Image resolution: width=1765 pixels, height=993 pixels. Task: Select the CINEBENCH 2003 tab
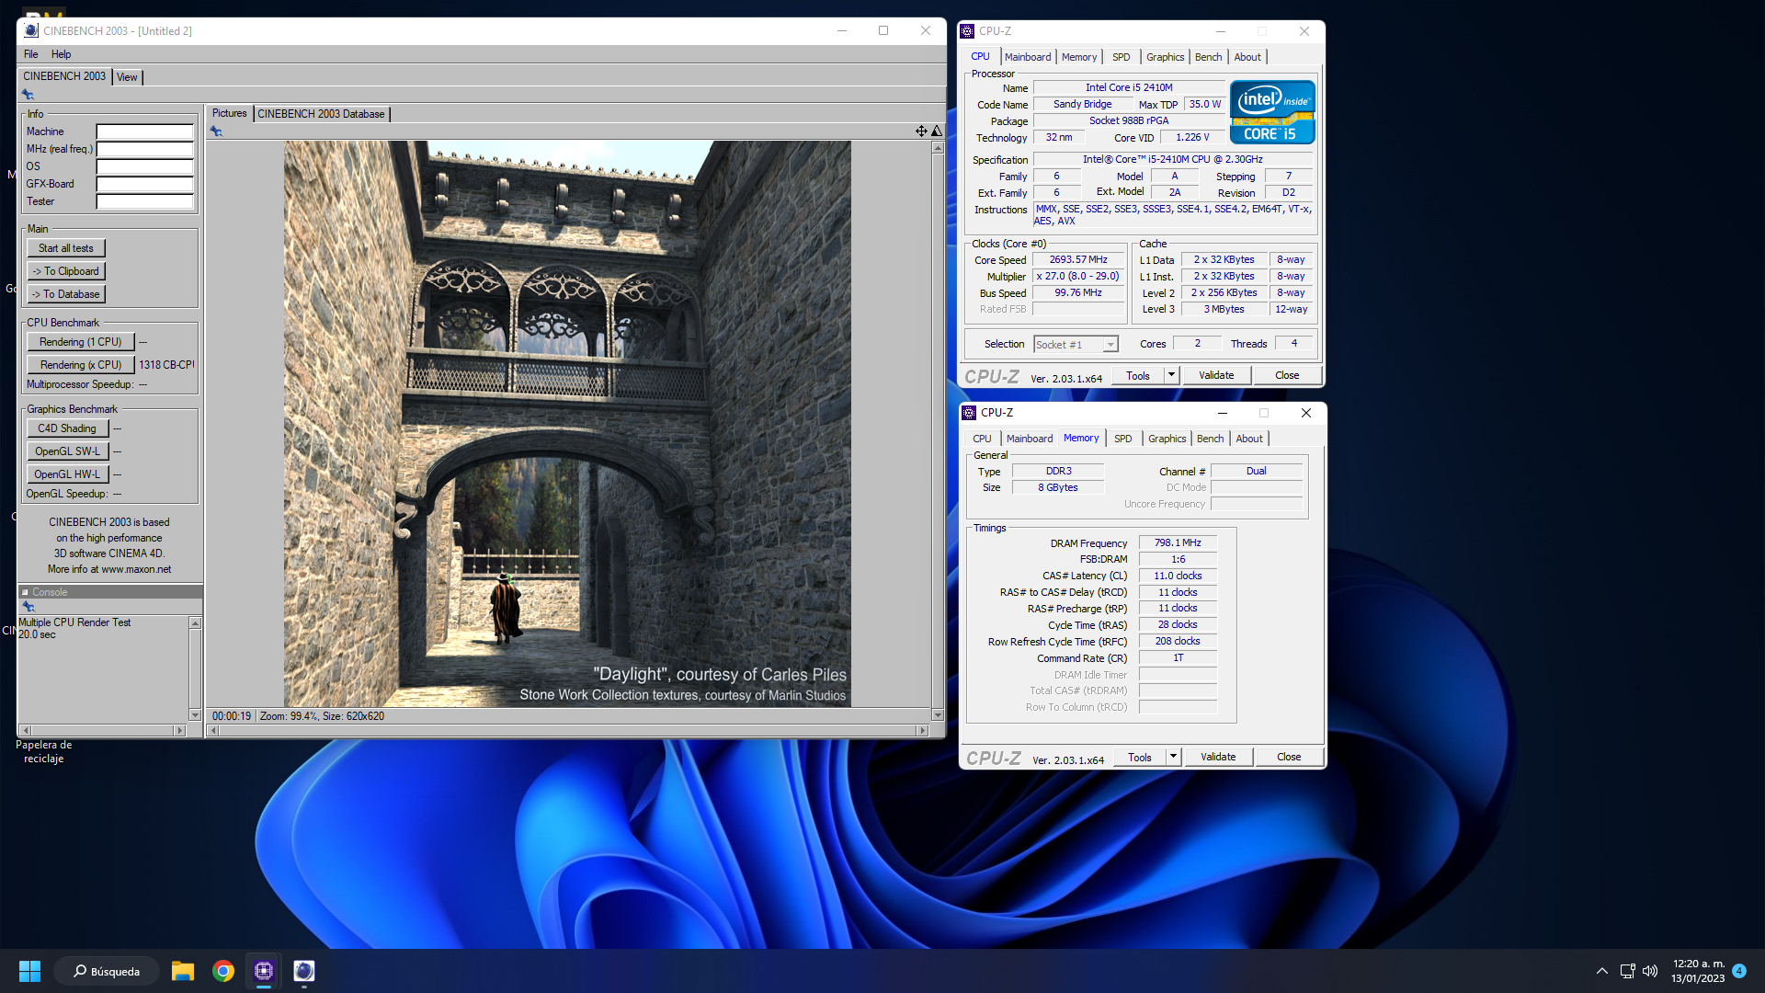point(64,76)
